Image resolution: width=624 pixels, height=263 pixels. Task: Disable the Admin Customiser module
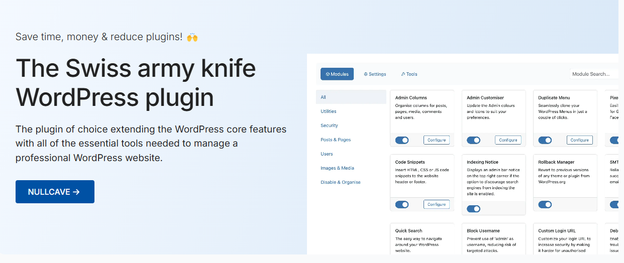473,140
